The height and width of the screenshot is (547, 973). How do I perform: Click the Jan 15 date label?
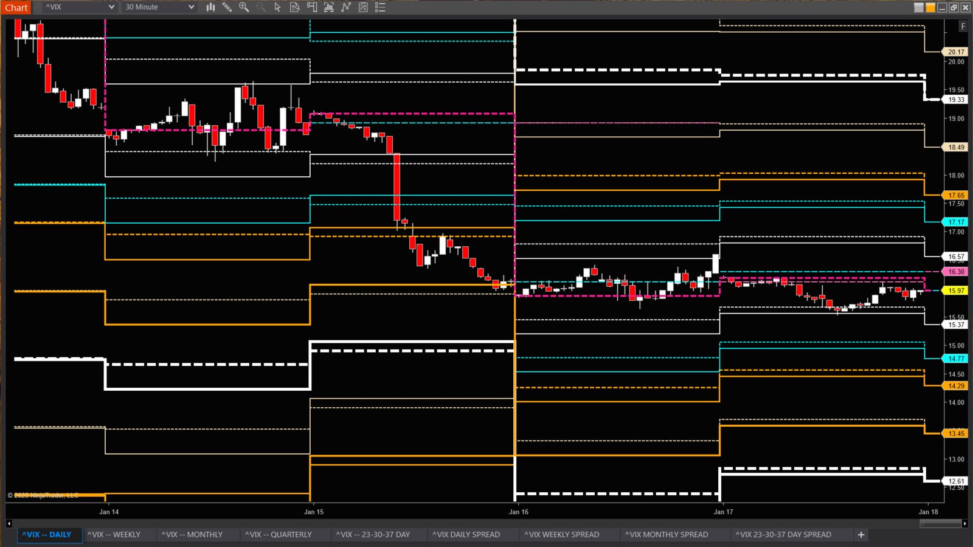(314, 512)
